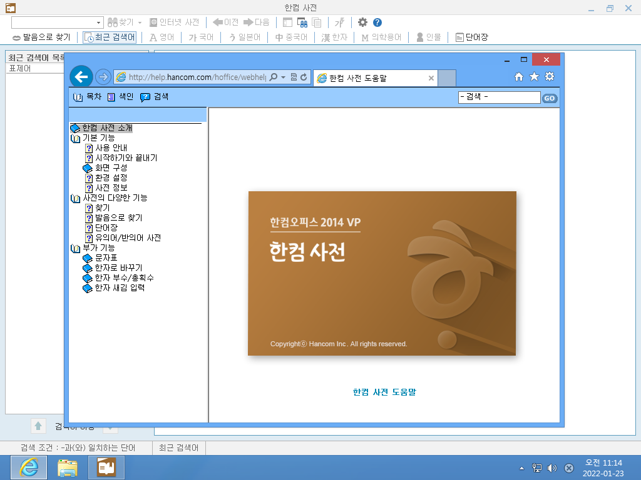Select the 일본어 dictionary button
Image resolution: width=641 pixels, height=480 pixels.
click(x=245, y=37)
